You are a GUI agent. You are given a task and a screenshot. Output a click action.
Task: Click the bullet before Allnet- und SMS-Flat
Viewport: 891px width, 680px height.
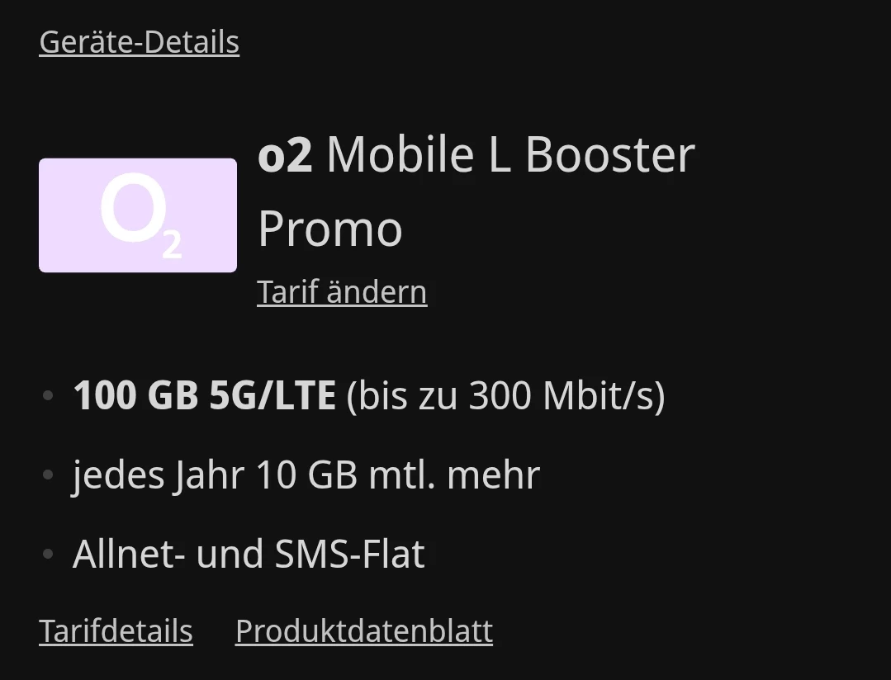pyautogui.click(x=48, y=555)
